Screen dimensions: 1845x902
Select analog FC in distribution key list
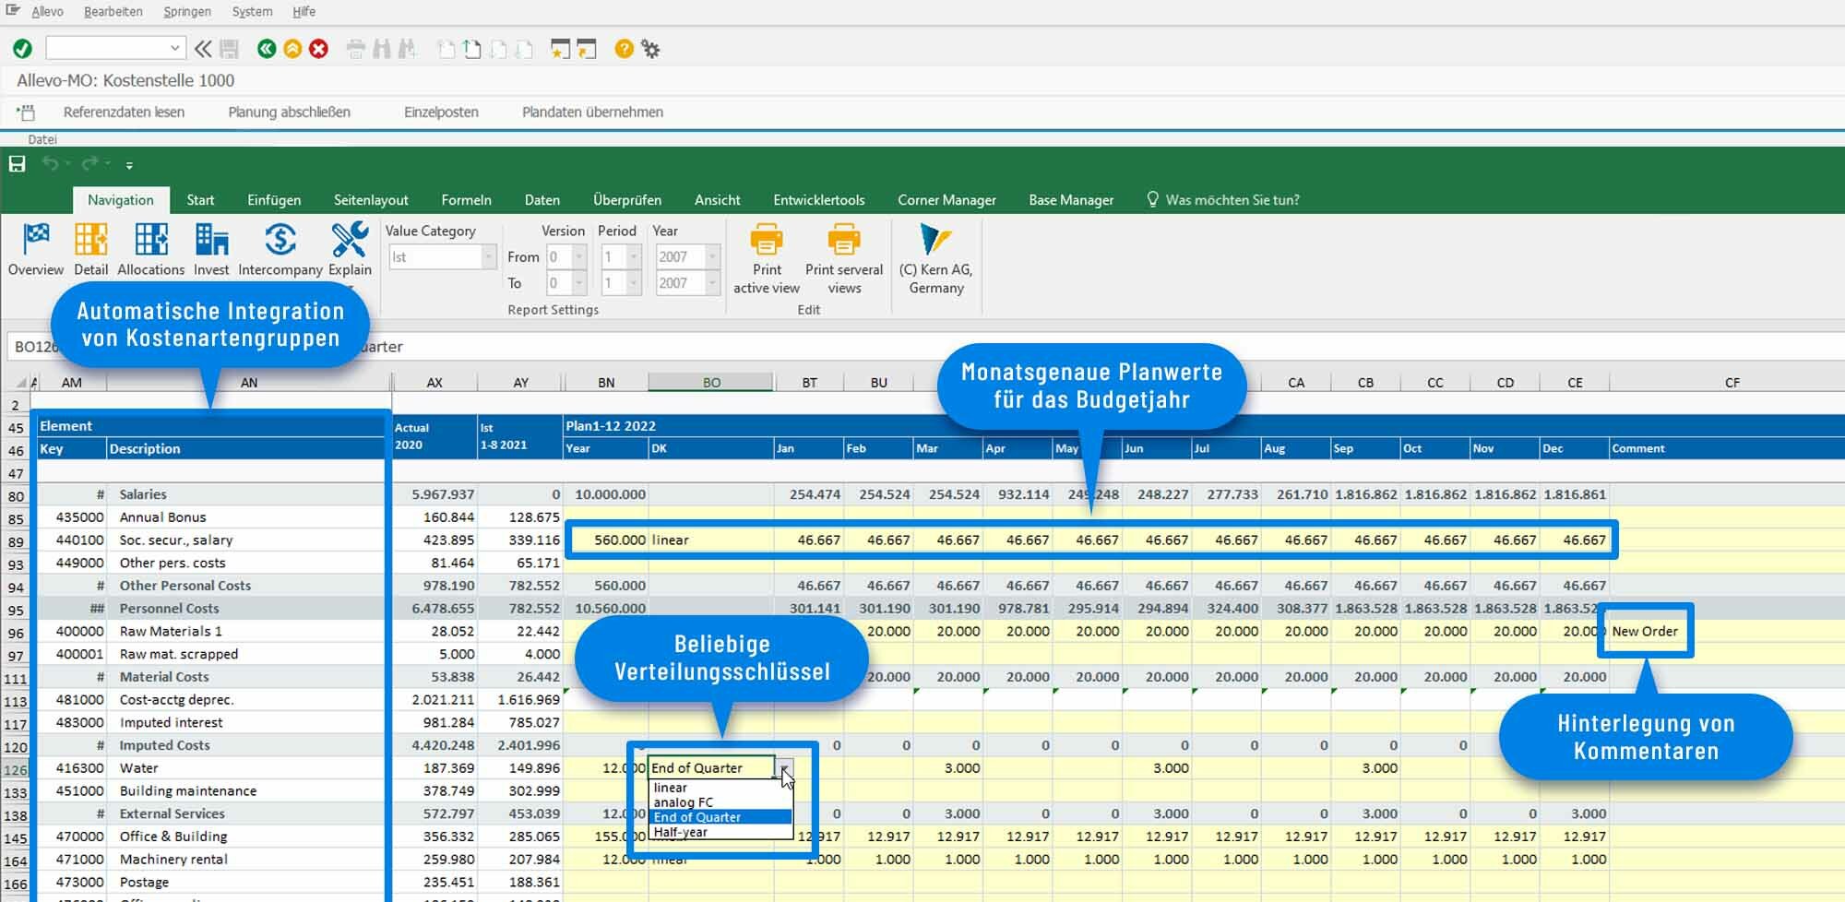coord(720,802)
